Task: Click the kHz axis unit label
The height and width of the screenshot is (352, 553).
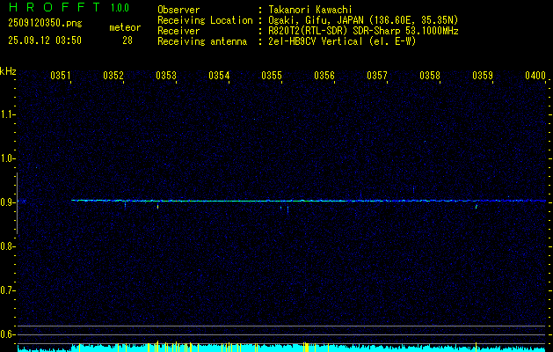Action: coord(8,71)
